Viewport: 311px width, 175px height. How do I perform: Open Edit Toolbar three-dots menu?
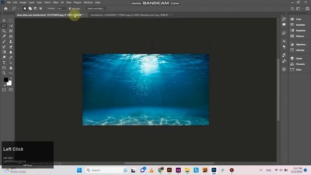(x=11, y=73)
